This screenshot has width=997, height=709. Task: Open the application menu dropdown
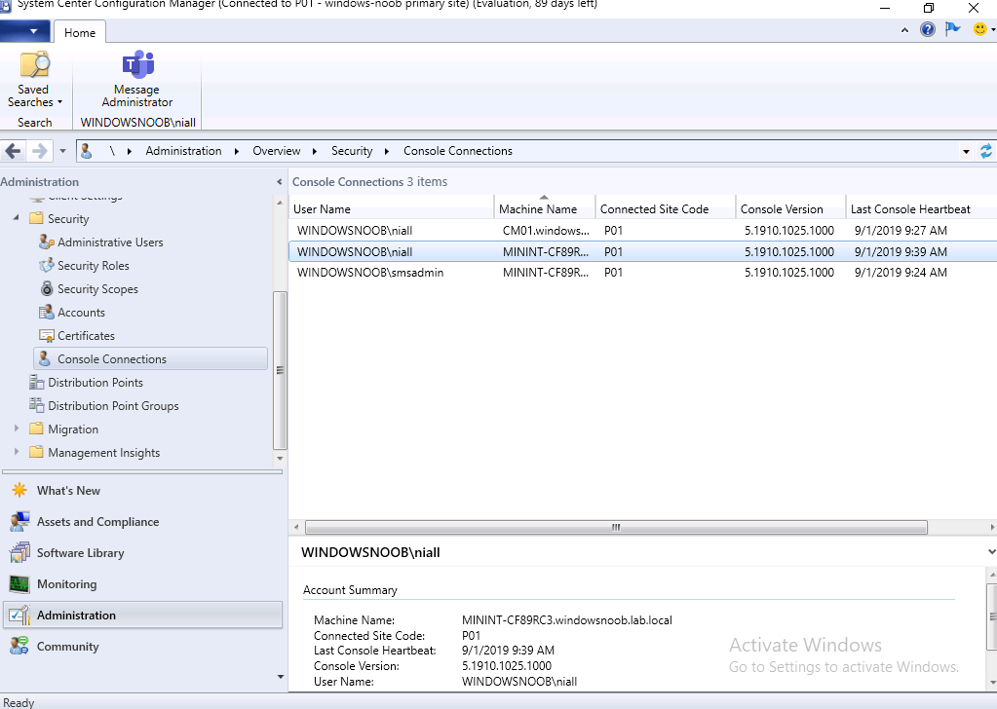click(24, 30)
